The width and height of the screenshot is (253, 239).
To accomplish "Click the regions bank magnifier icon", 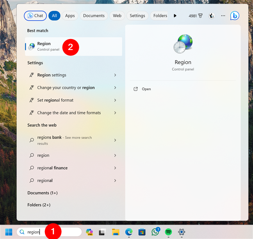I will [32, 140].
